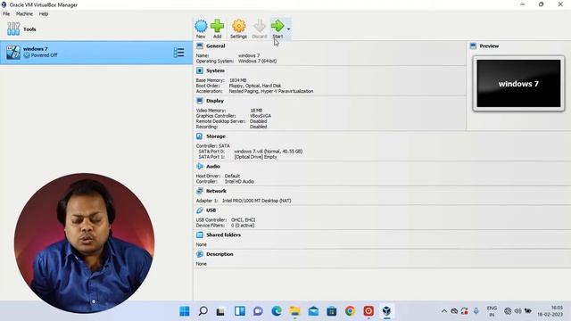This screenshot has height=321, width=571.
Task: Open the Network settings header link
Action: [216, 191]
